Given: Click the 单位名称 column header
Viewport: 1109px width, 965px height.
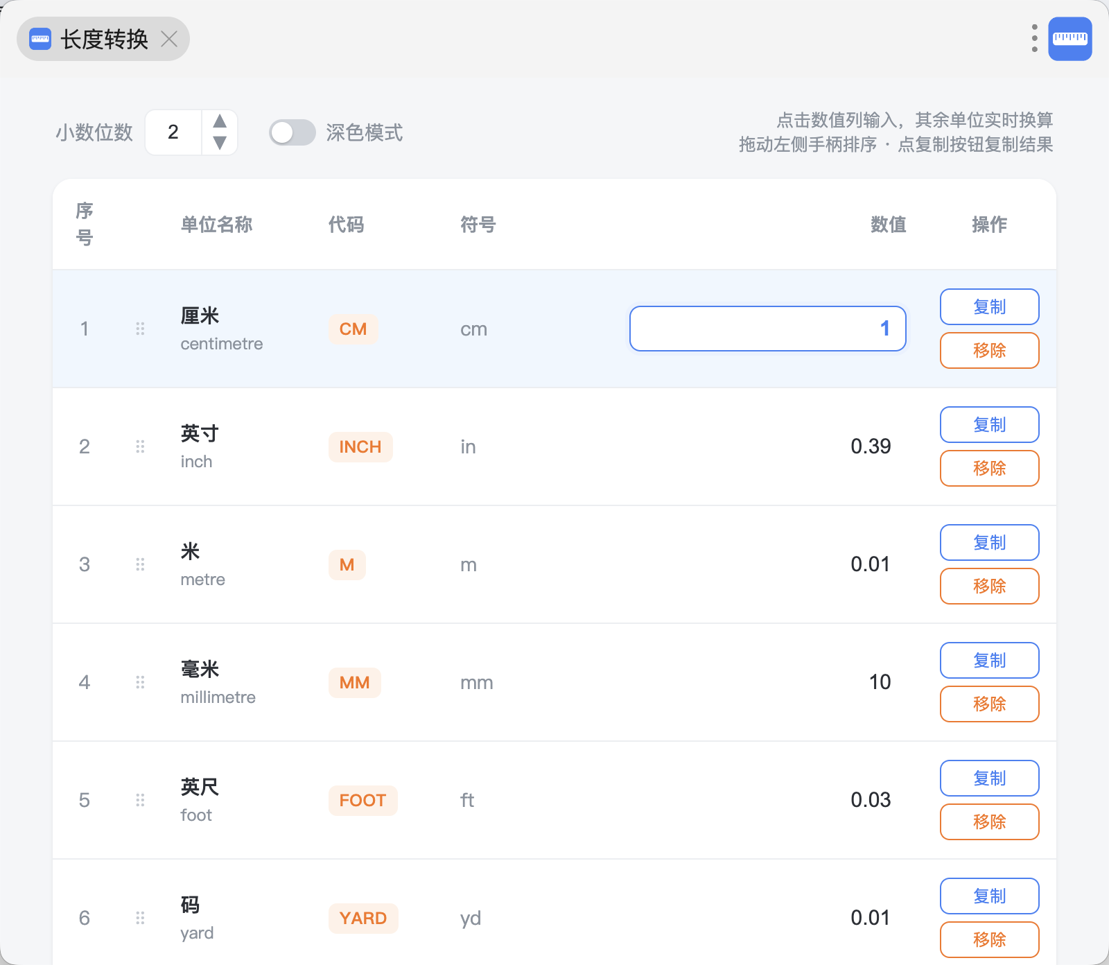Looking at the screenshot, I should [x=216, y=224].
